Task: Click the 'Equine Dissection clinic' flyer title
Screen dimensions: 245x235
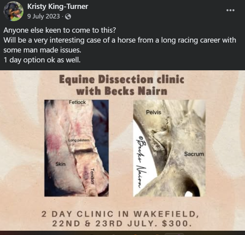Action: point(122,79)
